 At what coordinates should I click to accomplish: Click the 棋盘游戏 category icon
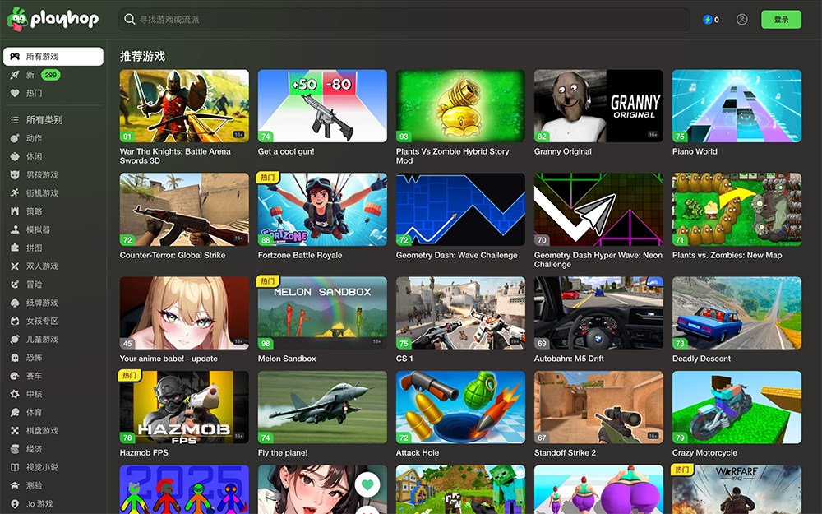[15, 431]
